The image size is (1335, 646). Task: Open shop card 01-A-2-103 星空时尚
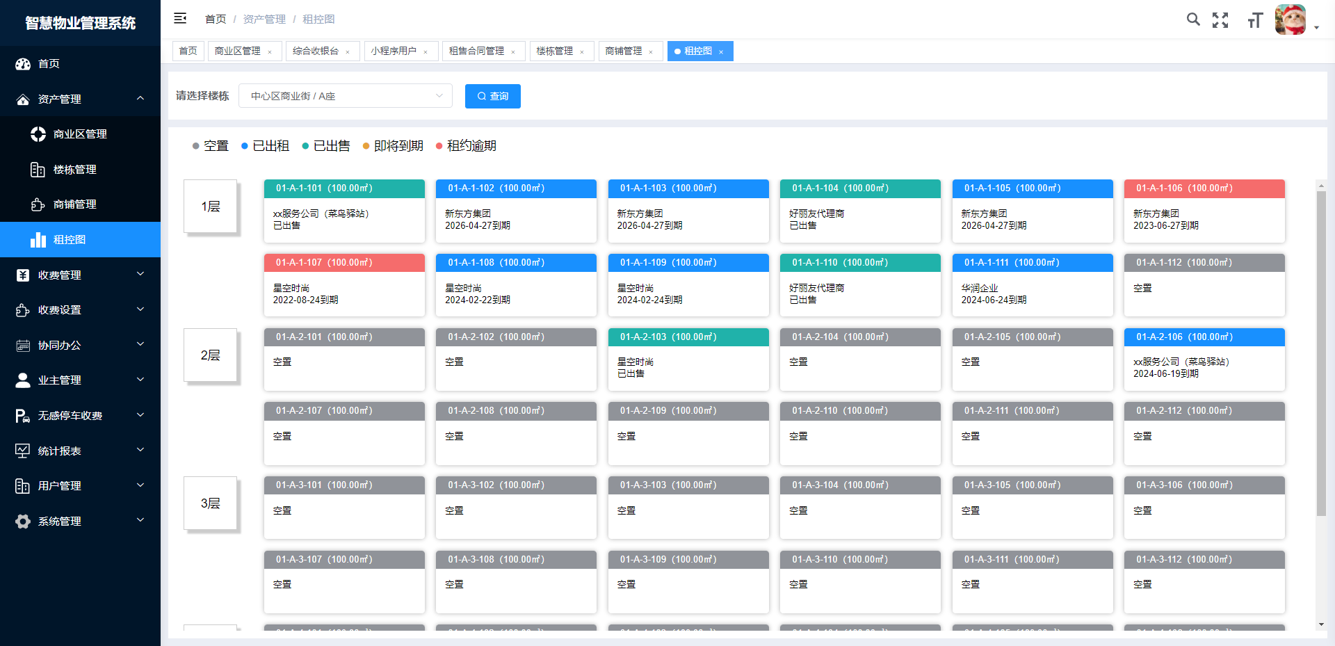click(688, 360)
